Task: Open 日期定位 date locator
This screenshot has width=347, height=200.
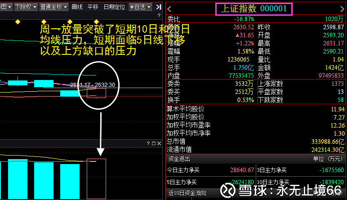Action: (x=115, y=7)
